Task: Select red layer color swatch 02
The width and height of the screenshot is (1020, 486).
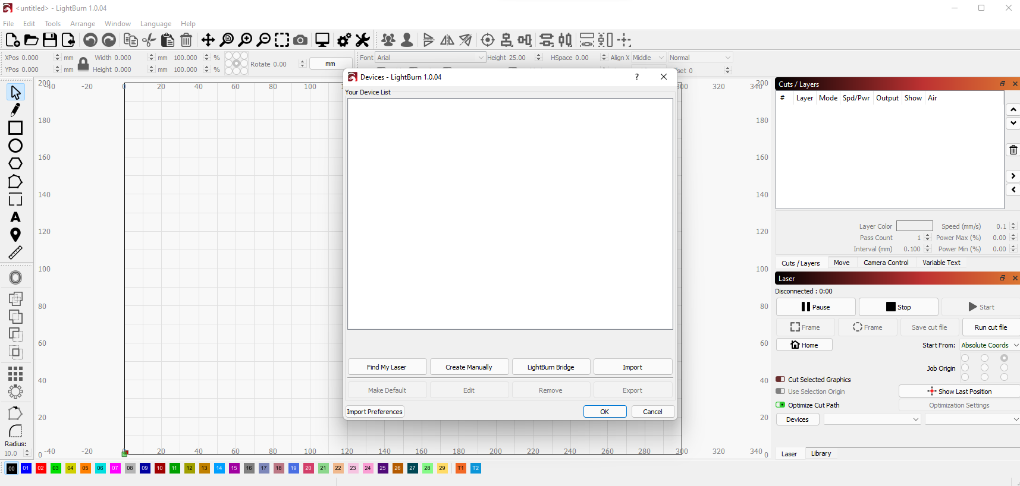Action: [x=40, y=468]
